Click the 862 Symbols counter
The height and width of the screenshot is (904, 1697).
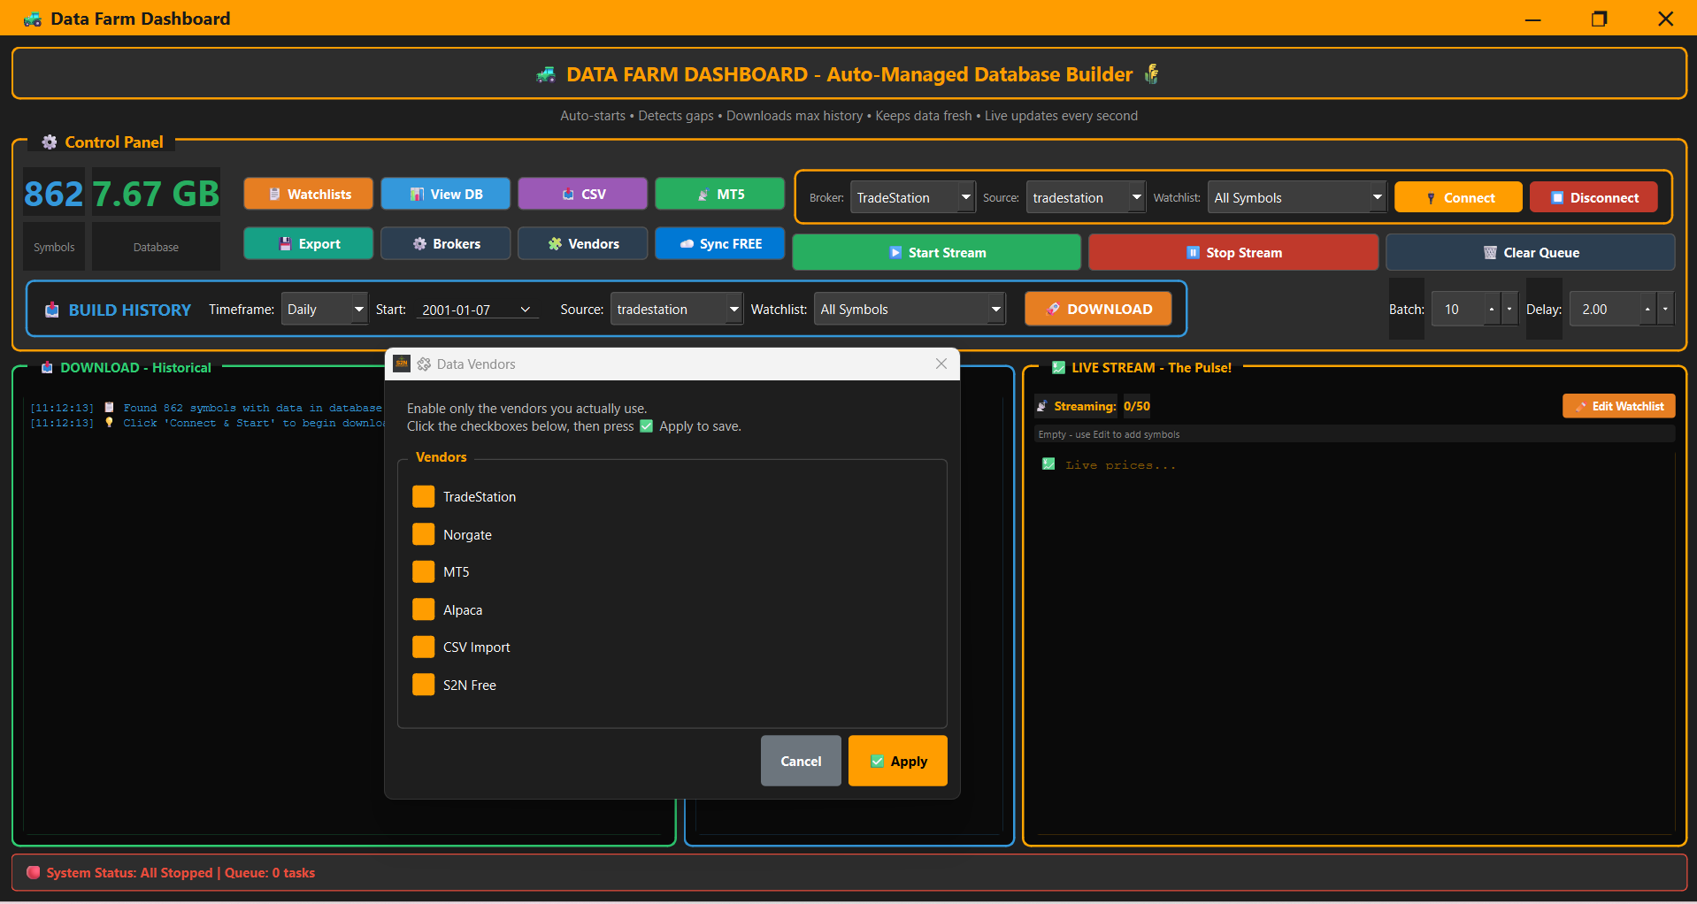[x=54, y=194]
